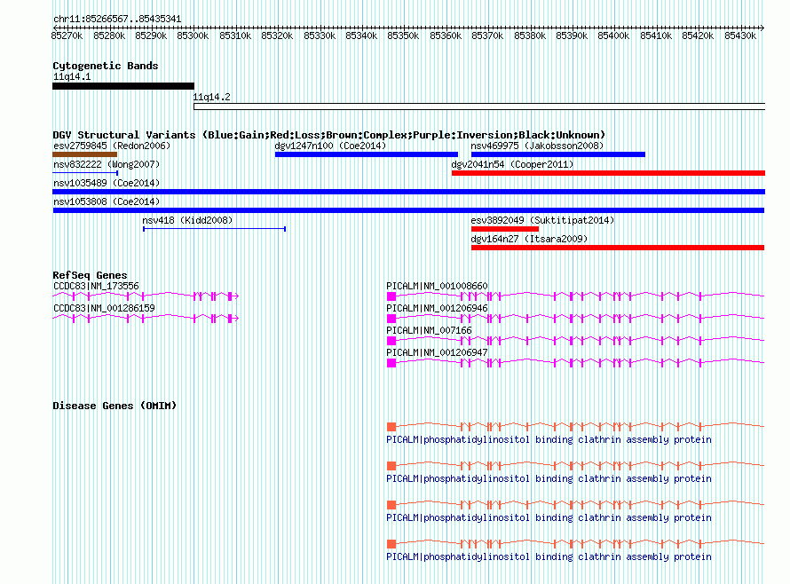Open PICALM|NM_001206947 transcript label
This screenshot has width=790, height=584.
[x=437, y=352]
